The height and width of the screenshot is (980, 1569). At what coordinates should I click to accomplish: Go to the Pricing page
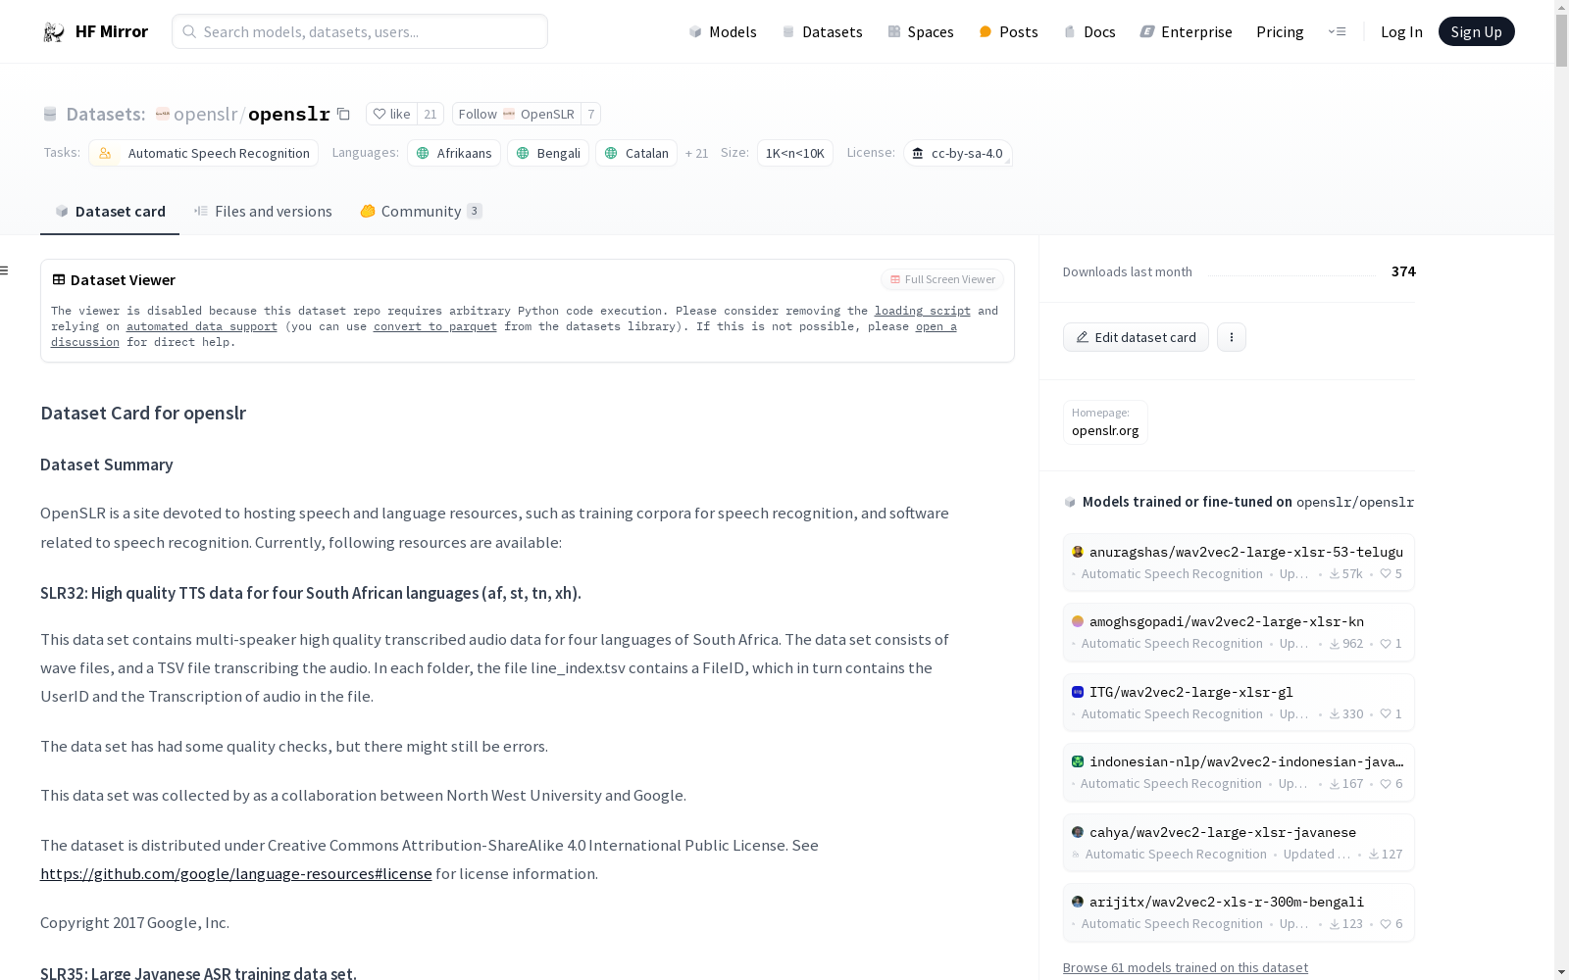(1280, 32)
